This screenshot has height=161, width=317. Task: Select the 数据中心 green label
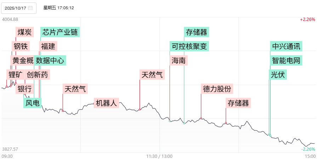click(x=50, y=61)
